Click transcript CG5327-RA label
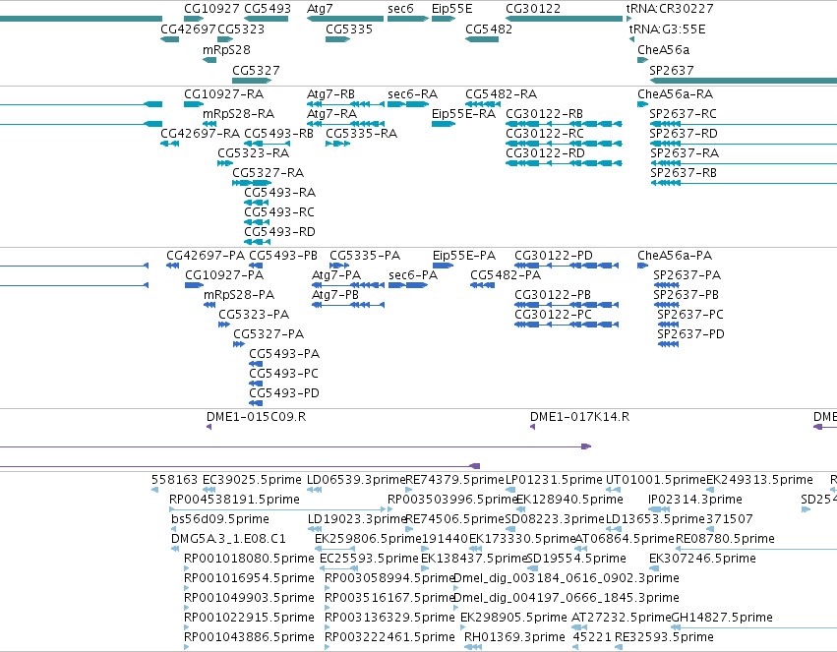This screenshot has height=652, width=837. (x=268, y=173)
